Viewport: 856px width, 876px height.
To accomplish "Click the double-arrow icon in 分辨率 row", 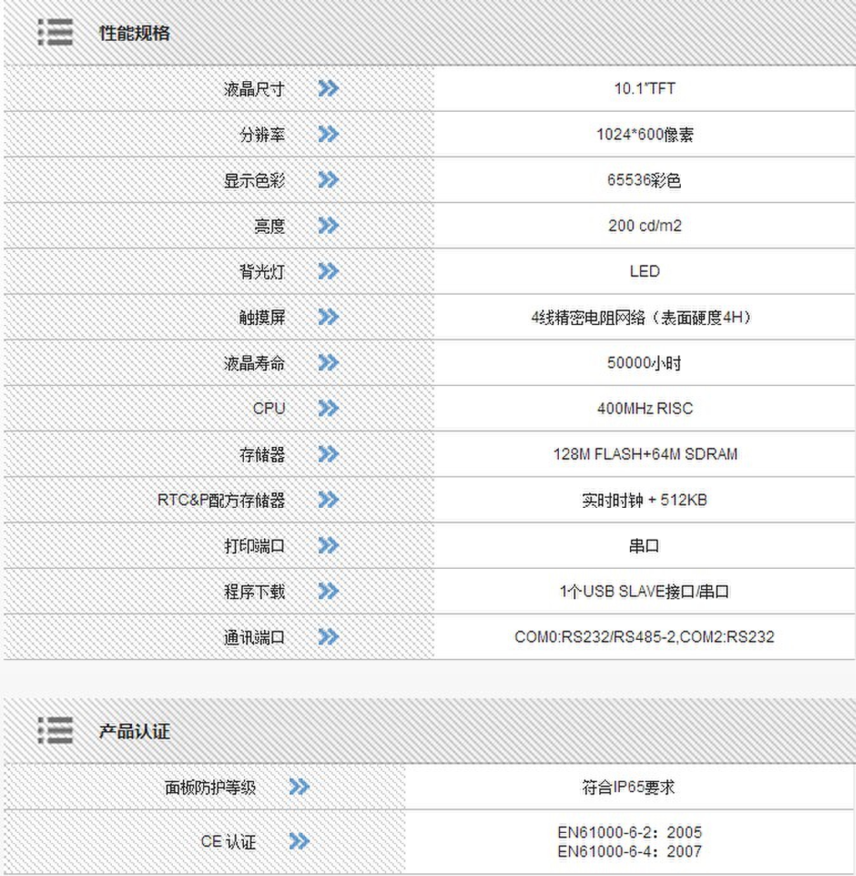I will pyautogui.click(x=328, y=134).
